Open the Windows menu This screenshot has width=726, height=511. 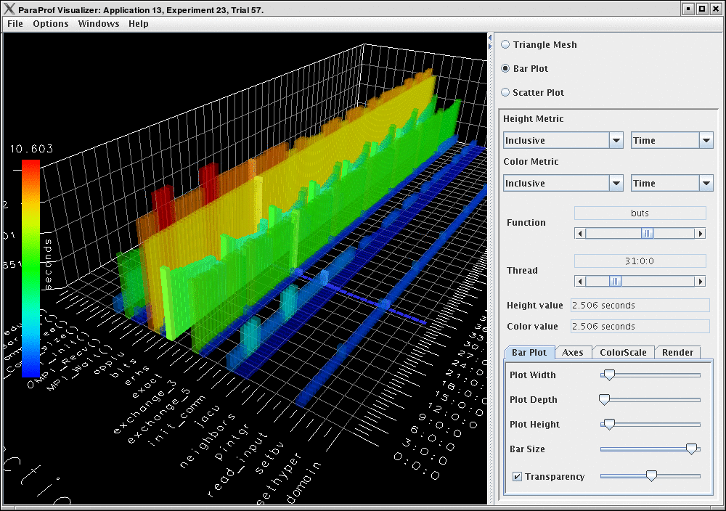[x=99, y=24]
